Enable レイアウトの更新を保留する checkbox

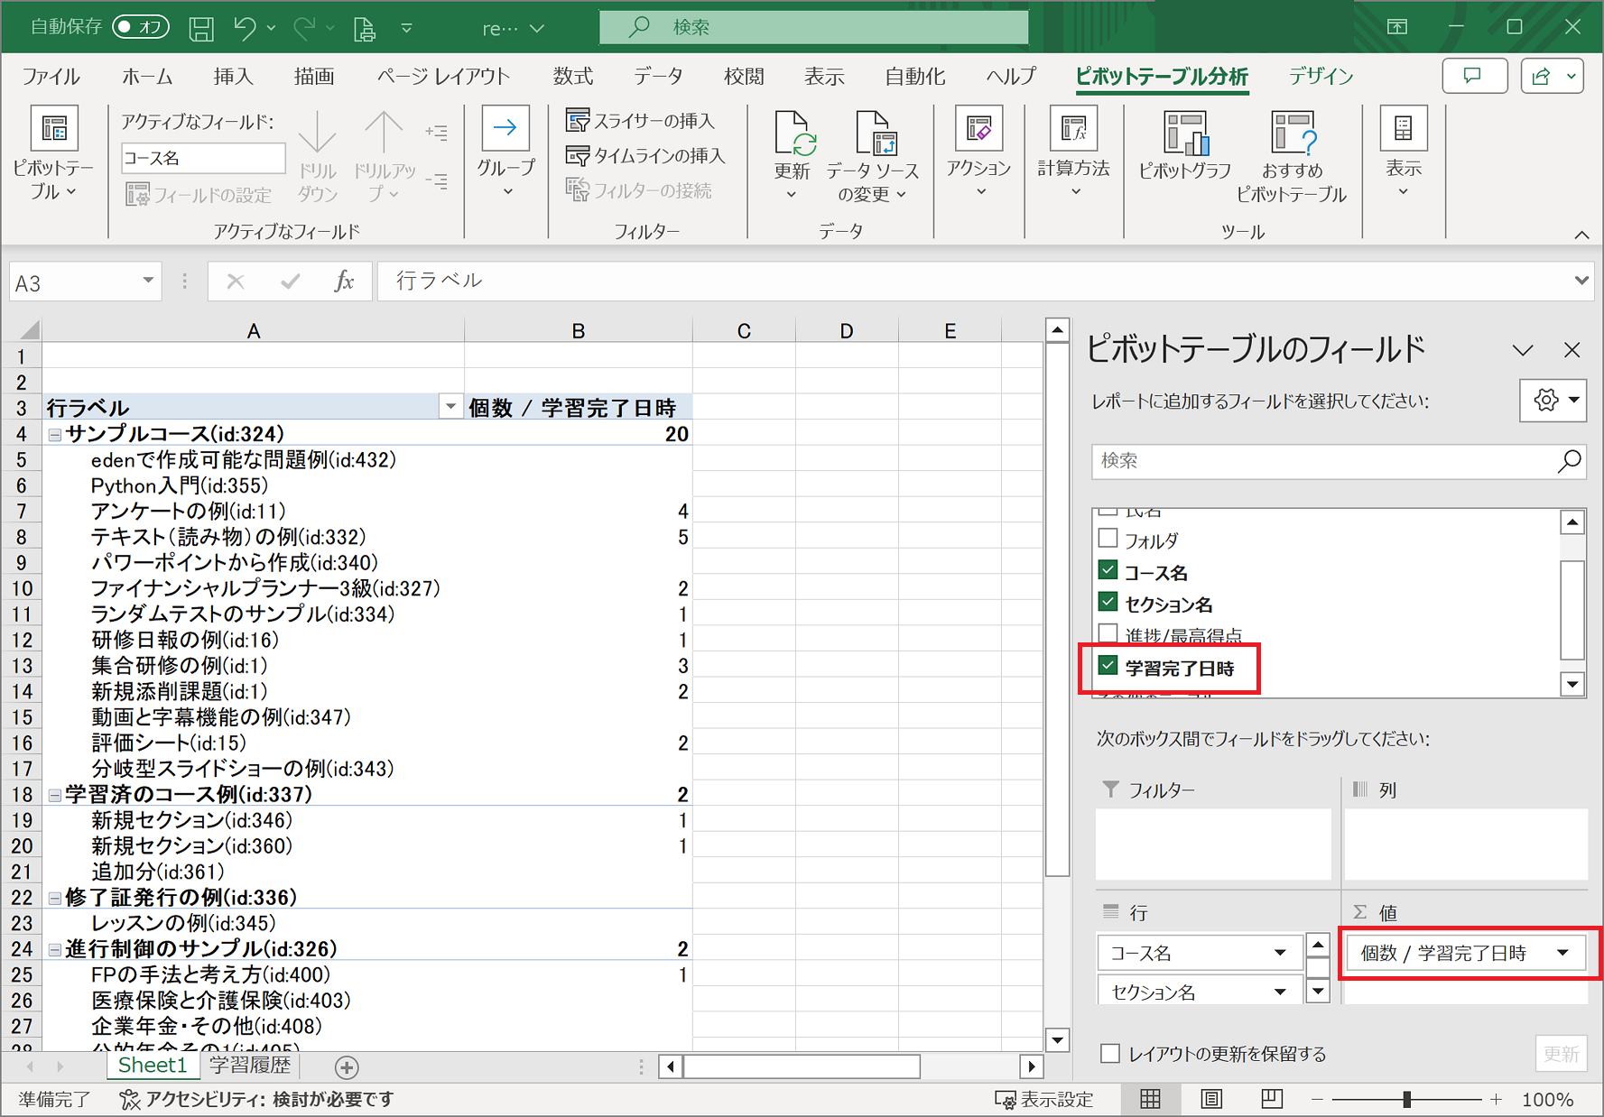coord(1110,1054)
